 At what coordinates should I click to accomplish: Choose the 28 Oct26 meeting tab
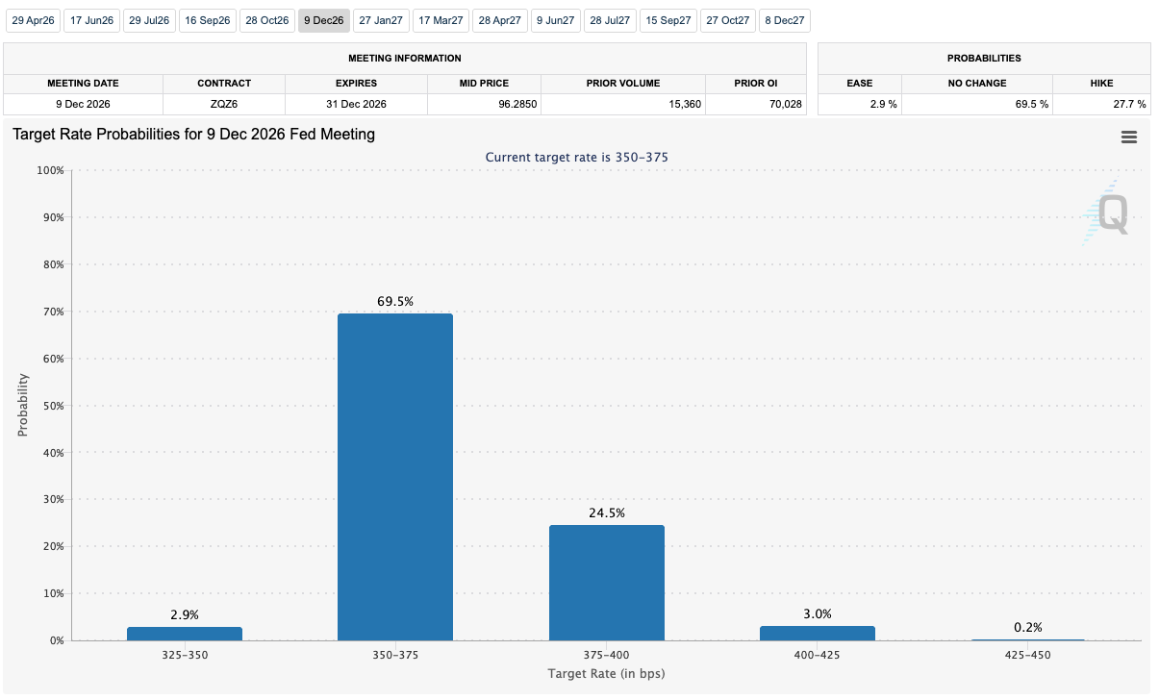(x=266, y=20)
